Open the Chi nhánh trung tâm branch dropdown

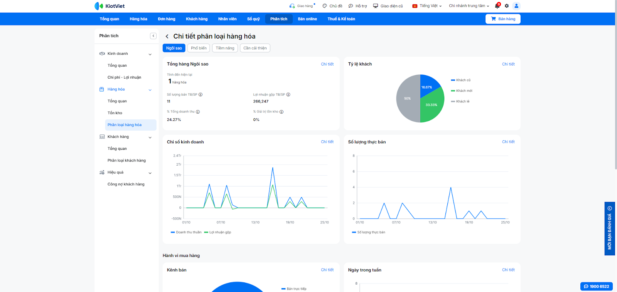coord(469,6)
